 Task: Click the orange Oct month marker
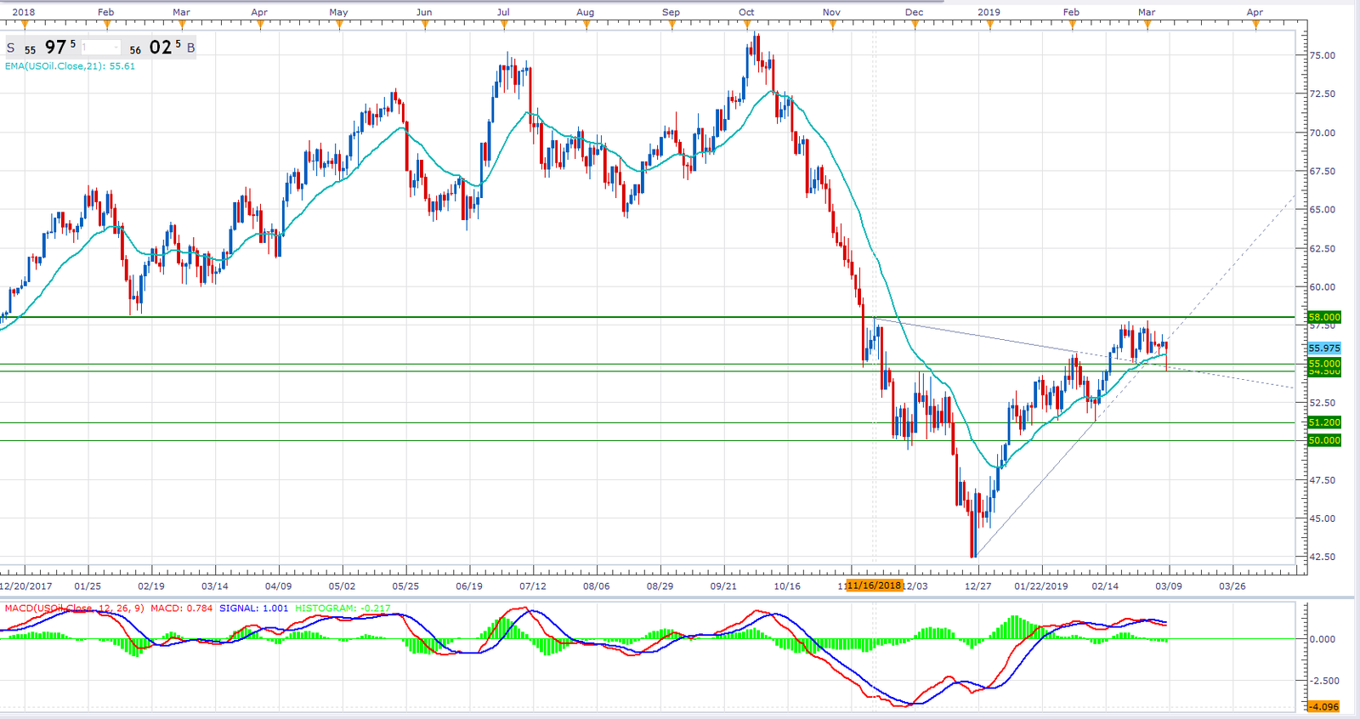[x=746, y=24]
